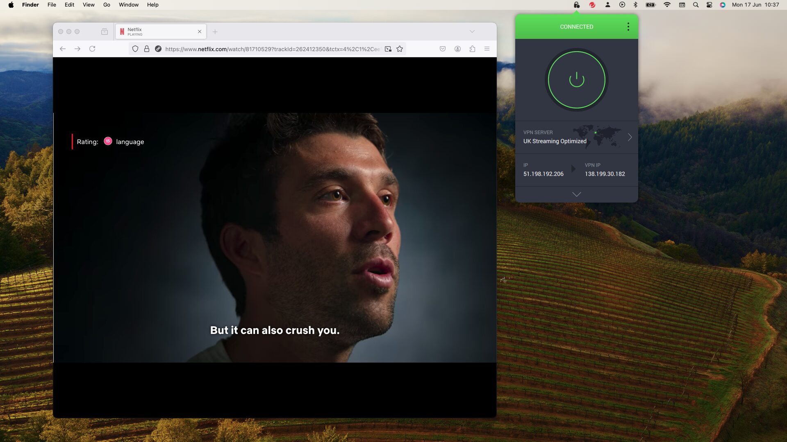The image size is (787, 442).
Task: Toggle picture-in-picture icon in address bar
Action: tap(388, 49)
